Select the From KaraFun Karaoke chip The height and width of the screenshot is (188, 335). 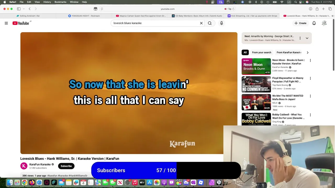[289, 52]
